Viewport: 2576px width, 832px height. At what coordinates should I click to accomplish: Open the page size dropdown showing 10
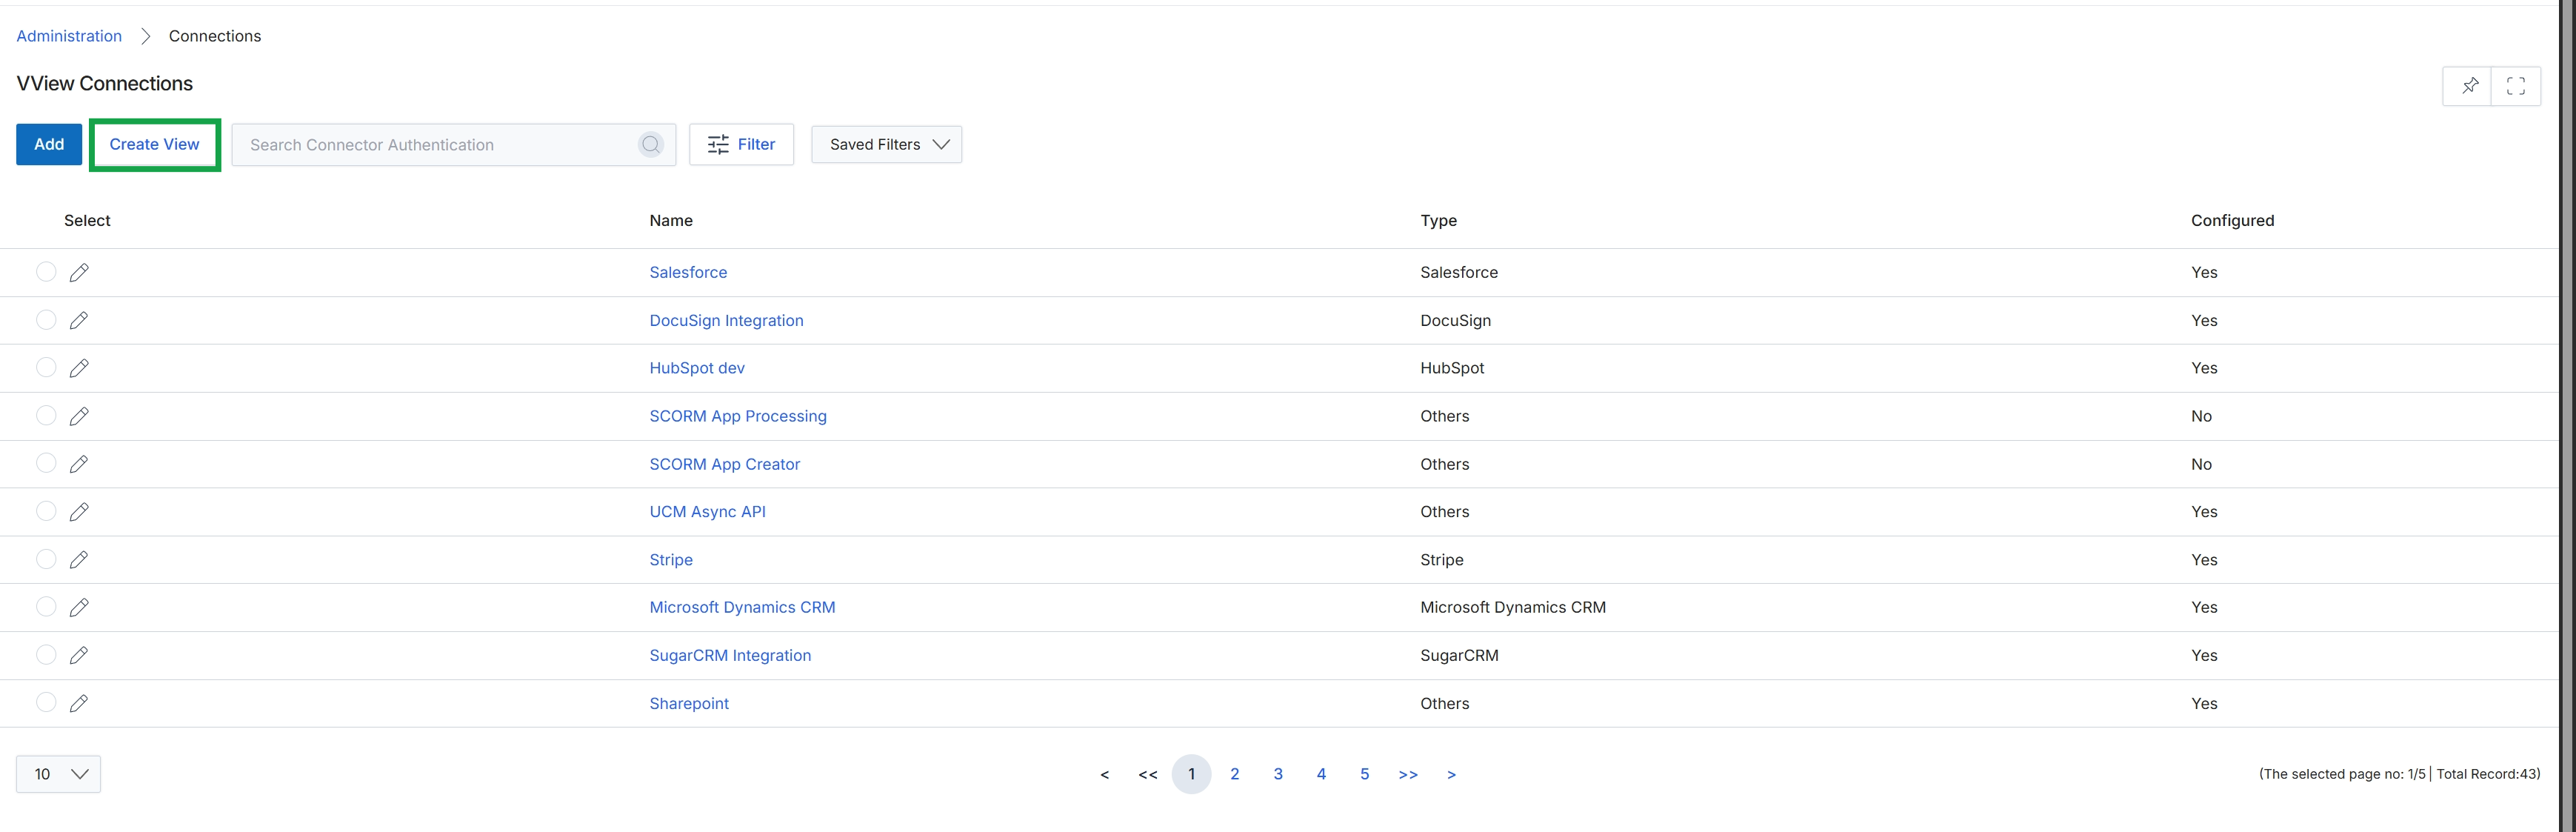coord(58,774)
